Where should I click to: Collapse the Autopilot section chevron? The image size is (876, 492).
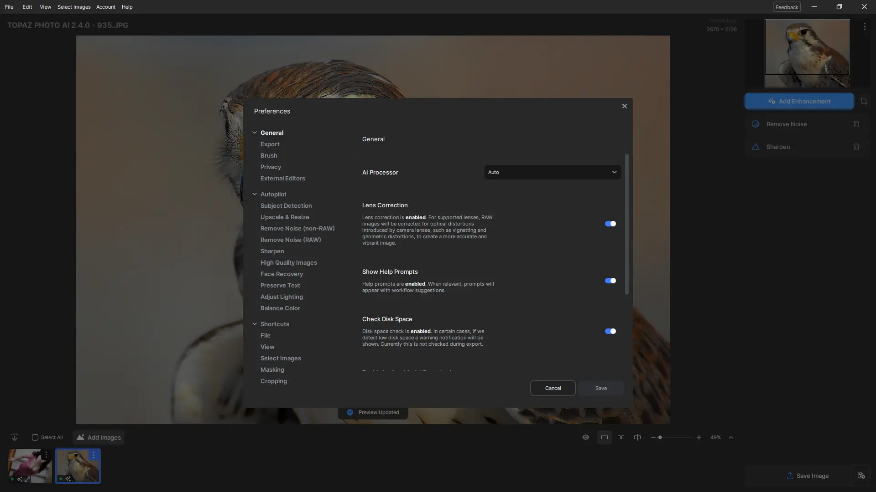pyautogui.click(x=255, y=194)
